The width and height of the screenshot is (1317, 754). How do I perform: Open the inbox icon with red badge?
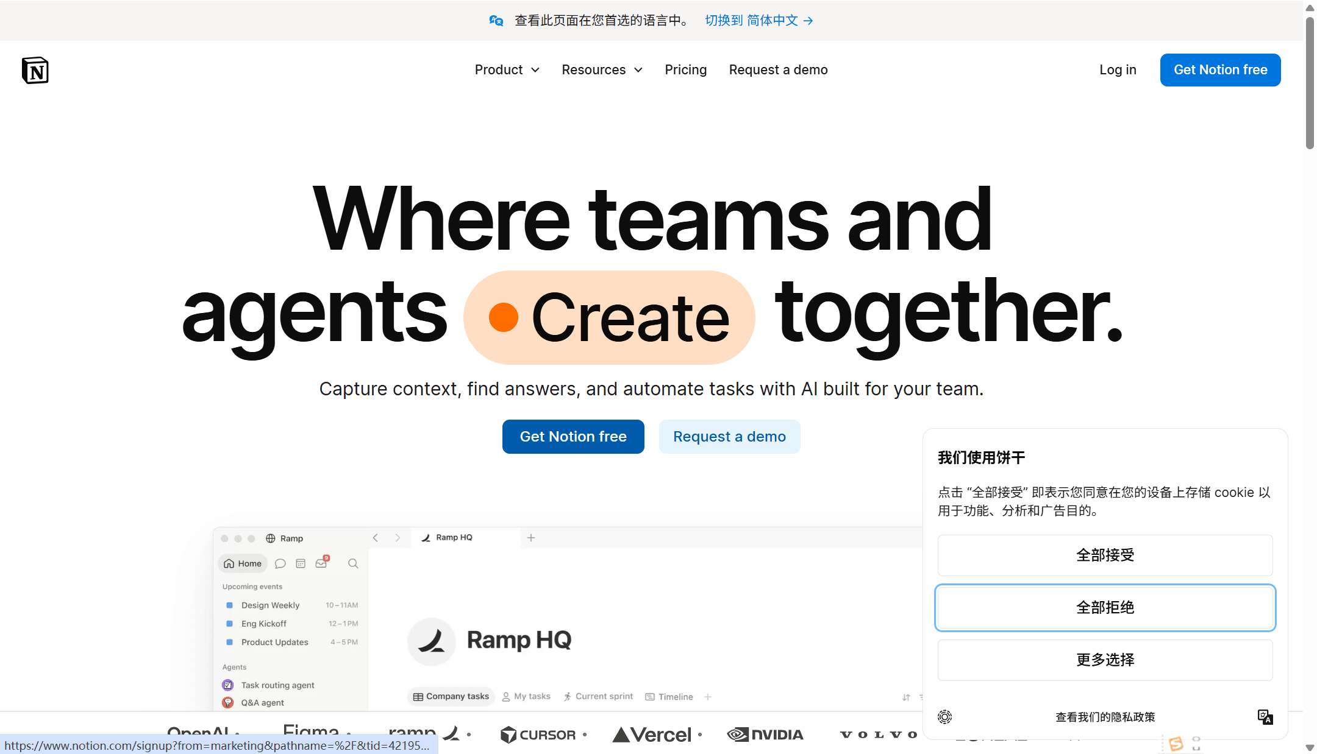coord(322,562)
